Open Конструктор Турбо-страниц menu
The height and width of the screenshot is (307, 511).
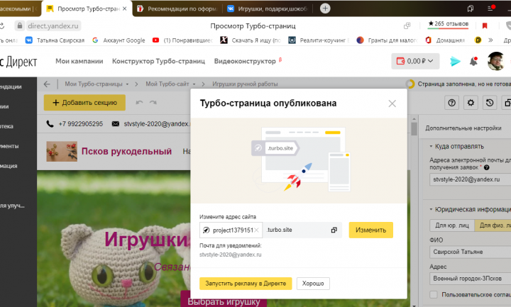158,61
